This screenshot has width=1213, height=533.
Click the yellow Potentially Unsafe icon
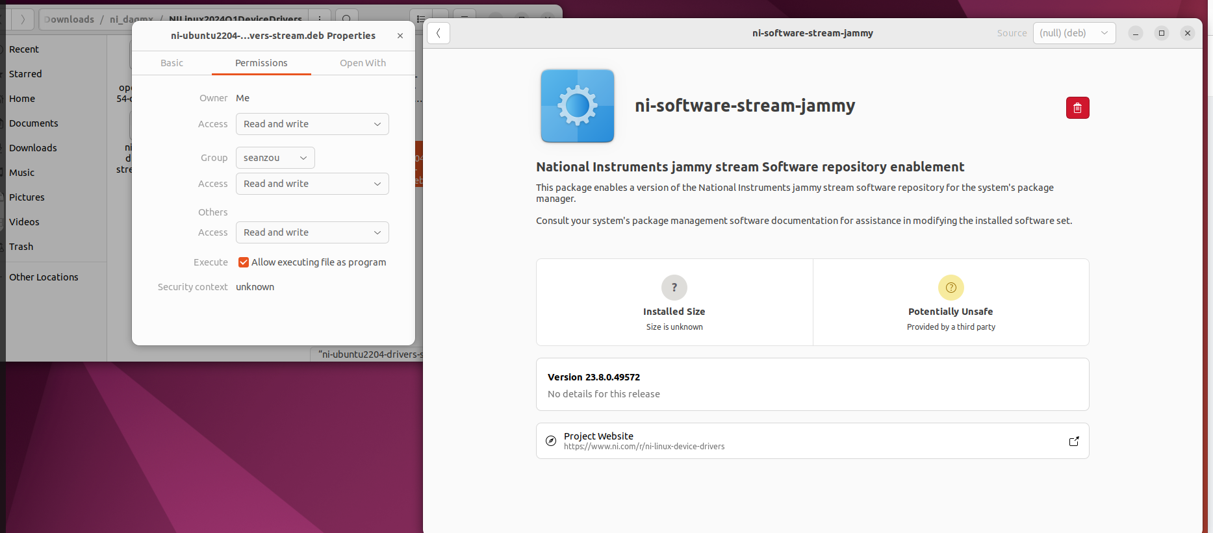951,288
